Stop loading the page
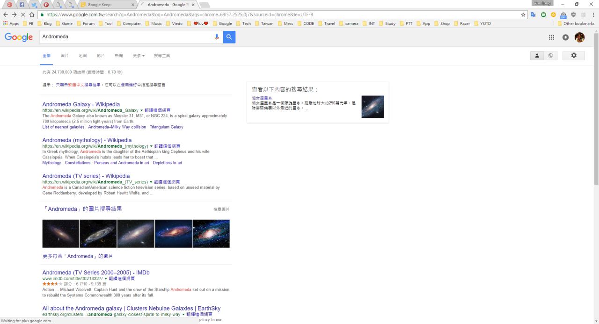The image size is (599, 324). click(x=23, y=14)
